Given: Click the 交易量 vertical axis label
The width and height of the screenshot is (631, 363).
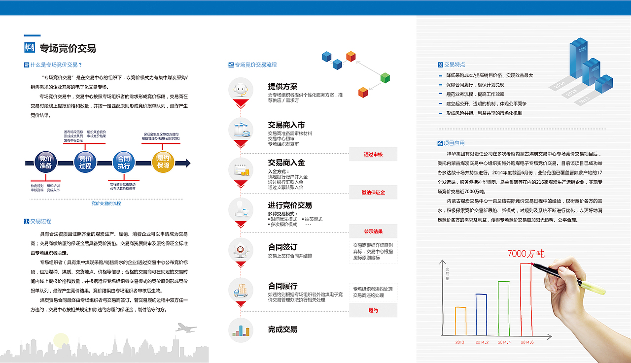Looking at the screenshot, I should coord(448,273).
